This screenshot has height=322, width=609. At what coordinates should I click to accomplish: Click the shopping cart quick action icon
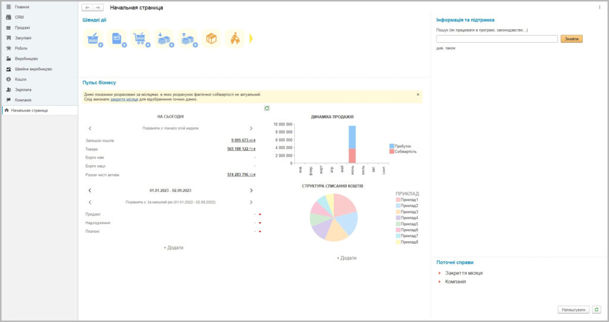[x=140, y=39]
